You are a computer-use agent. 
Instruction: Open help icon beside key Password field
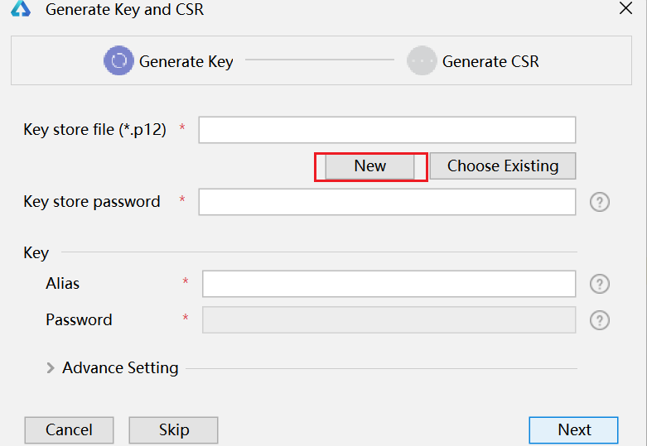pos(600,320)
